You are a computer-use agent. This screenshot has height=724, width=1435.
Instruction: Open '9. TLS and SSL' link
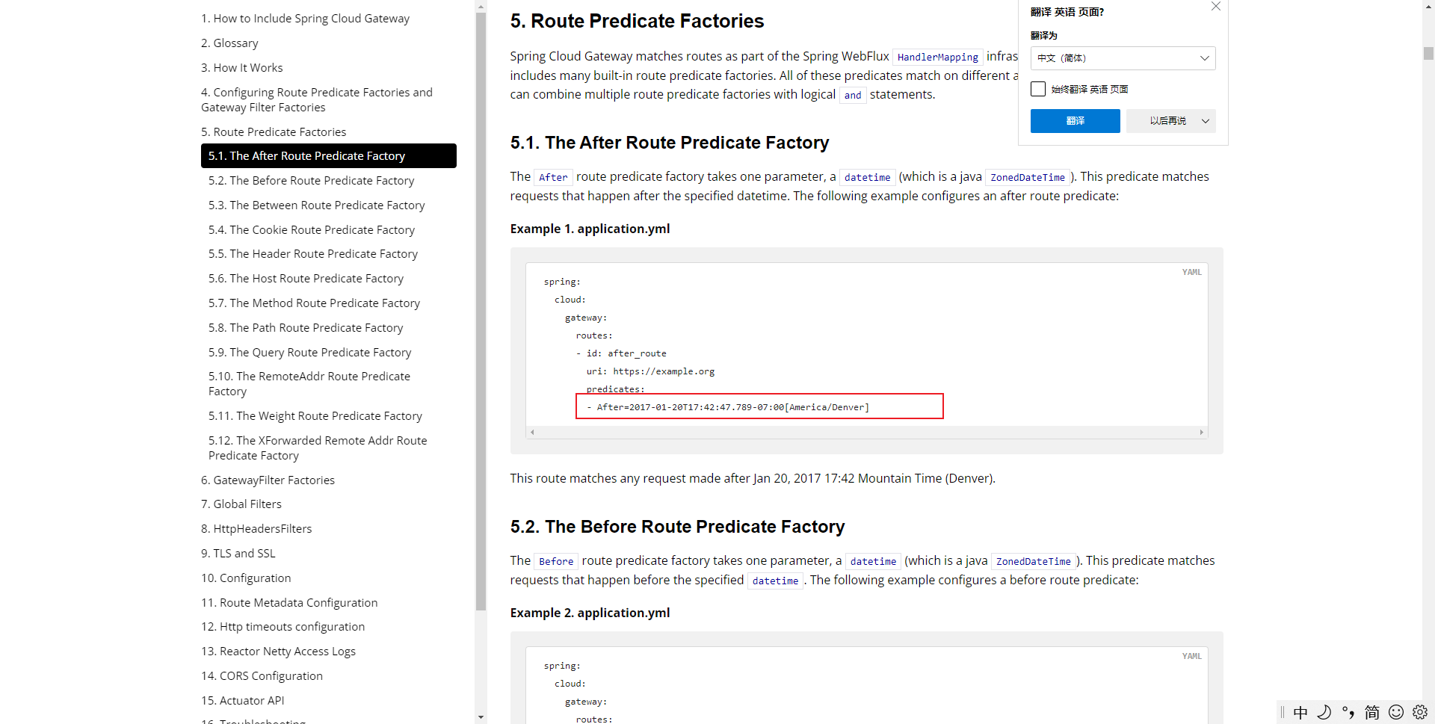pos(238,554)
